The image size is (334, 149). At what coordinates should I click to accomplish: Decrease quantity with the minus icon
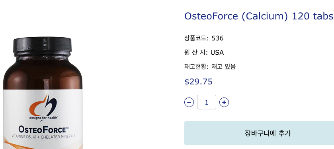click(x=189, y=102)
